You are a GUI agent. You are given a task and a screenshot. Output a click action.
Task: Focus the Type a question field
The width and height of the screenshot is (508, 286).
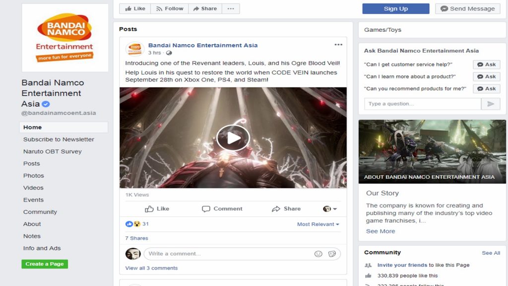tap(423, 104)
